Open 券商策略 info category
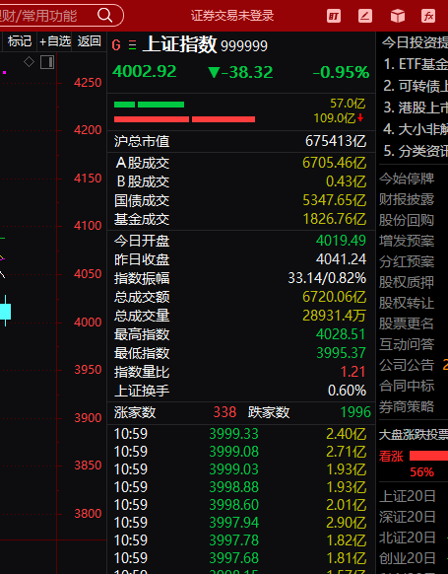The height and width of the screenshot is (574, 448). point(407,406)
